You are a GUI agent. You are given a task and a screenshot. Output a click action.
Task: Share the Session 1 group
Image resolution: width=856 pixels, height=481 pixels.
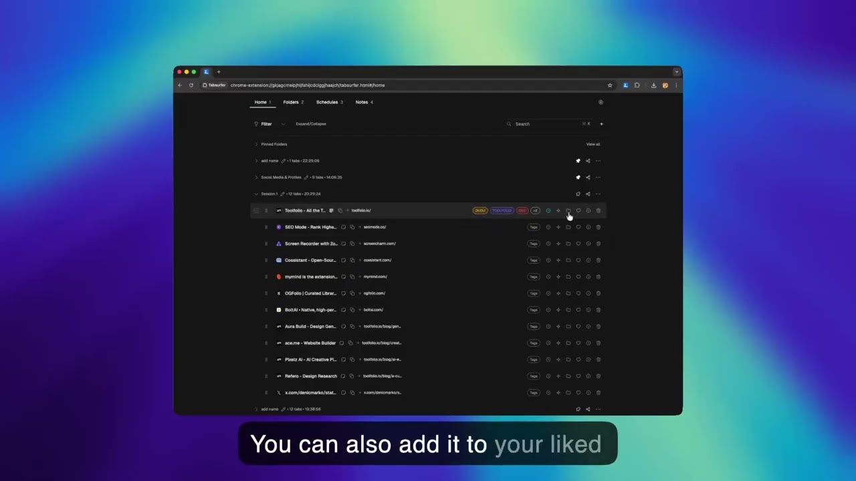pos(588,194)
